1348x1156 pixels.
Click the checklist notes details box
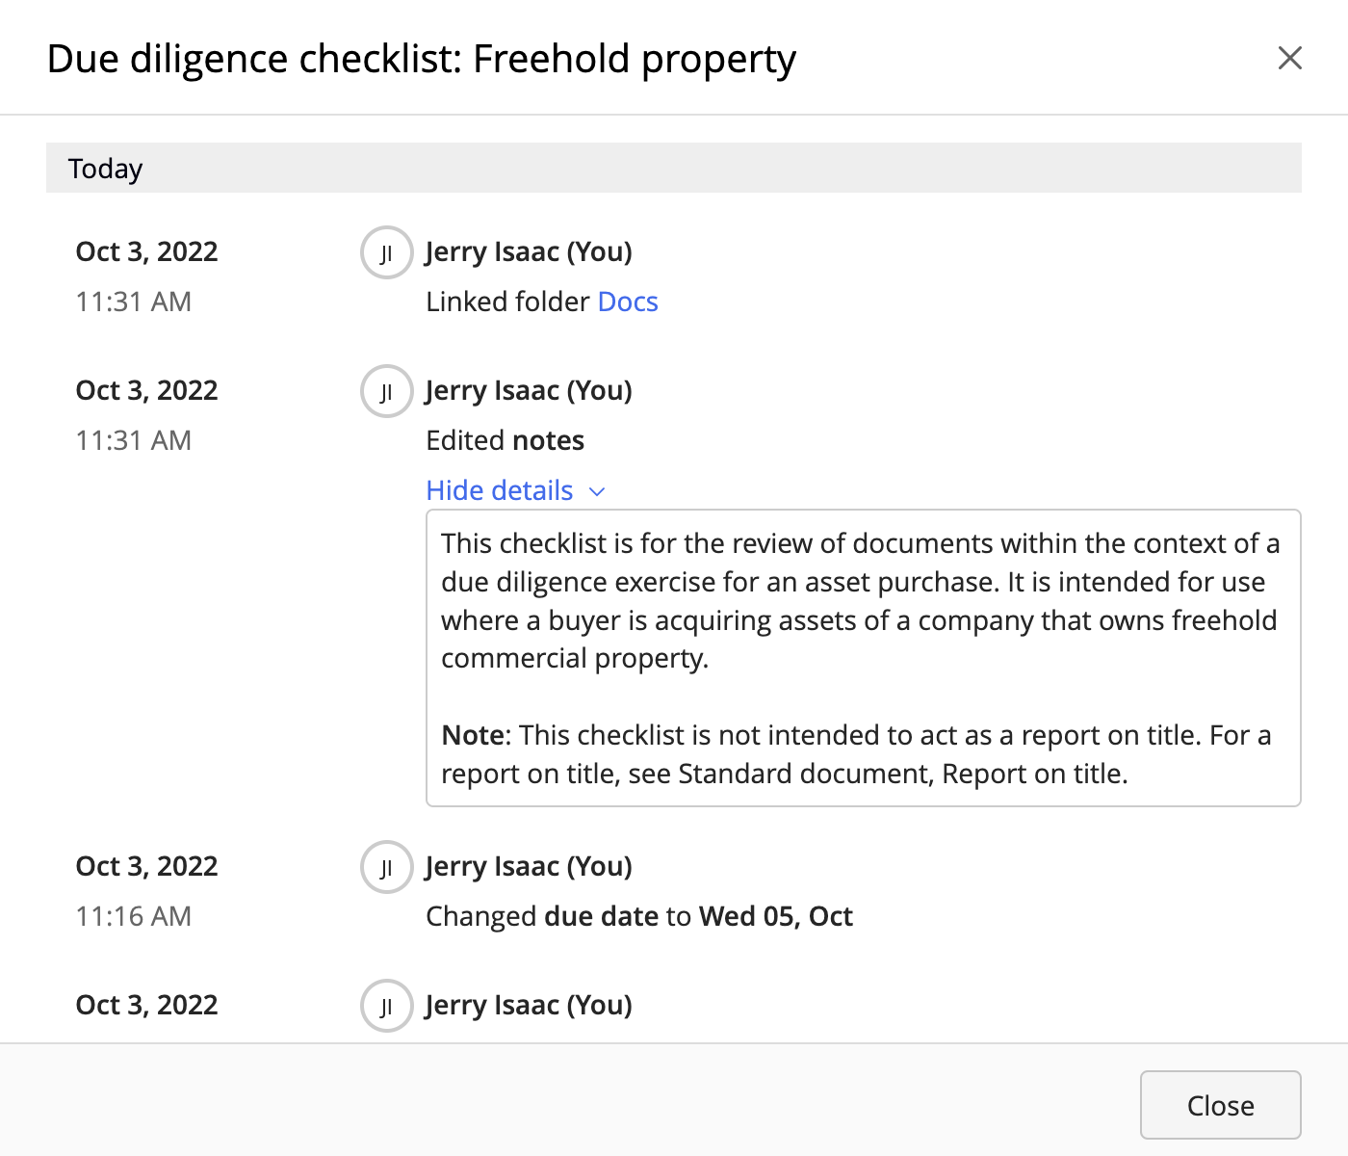863,658
